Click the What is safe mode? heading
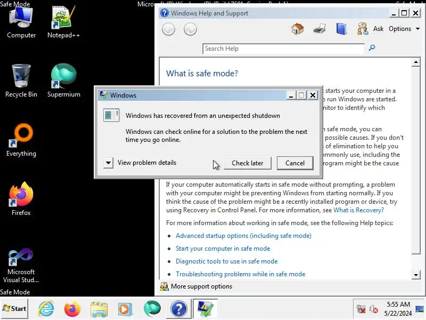 point(202,73)
